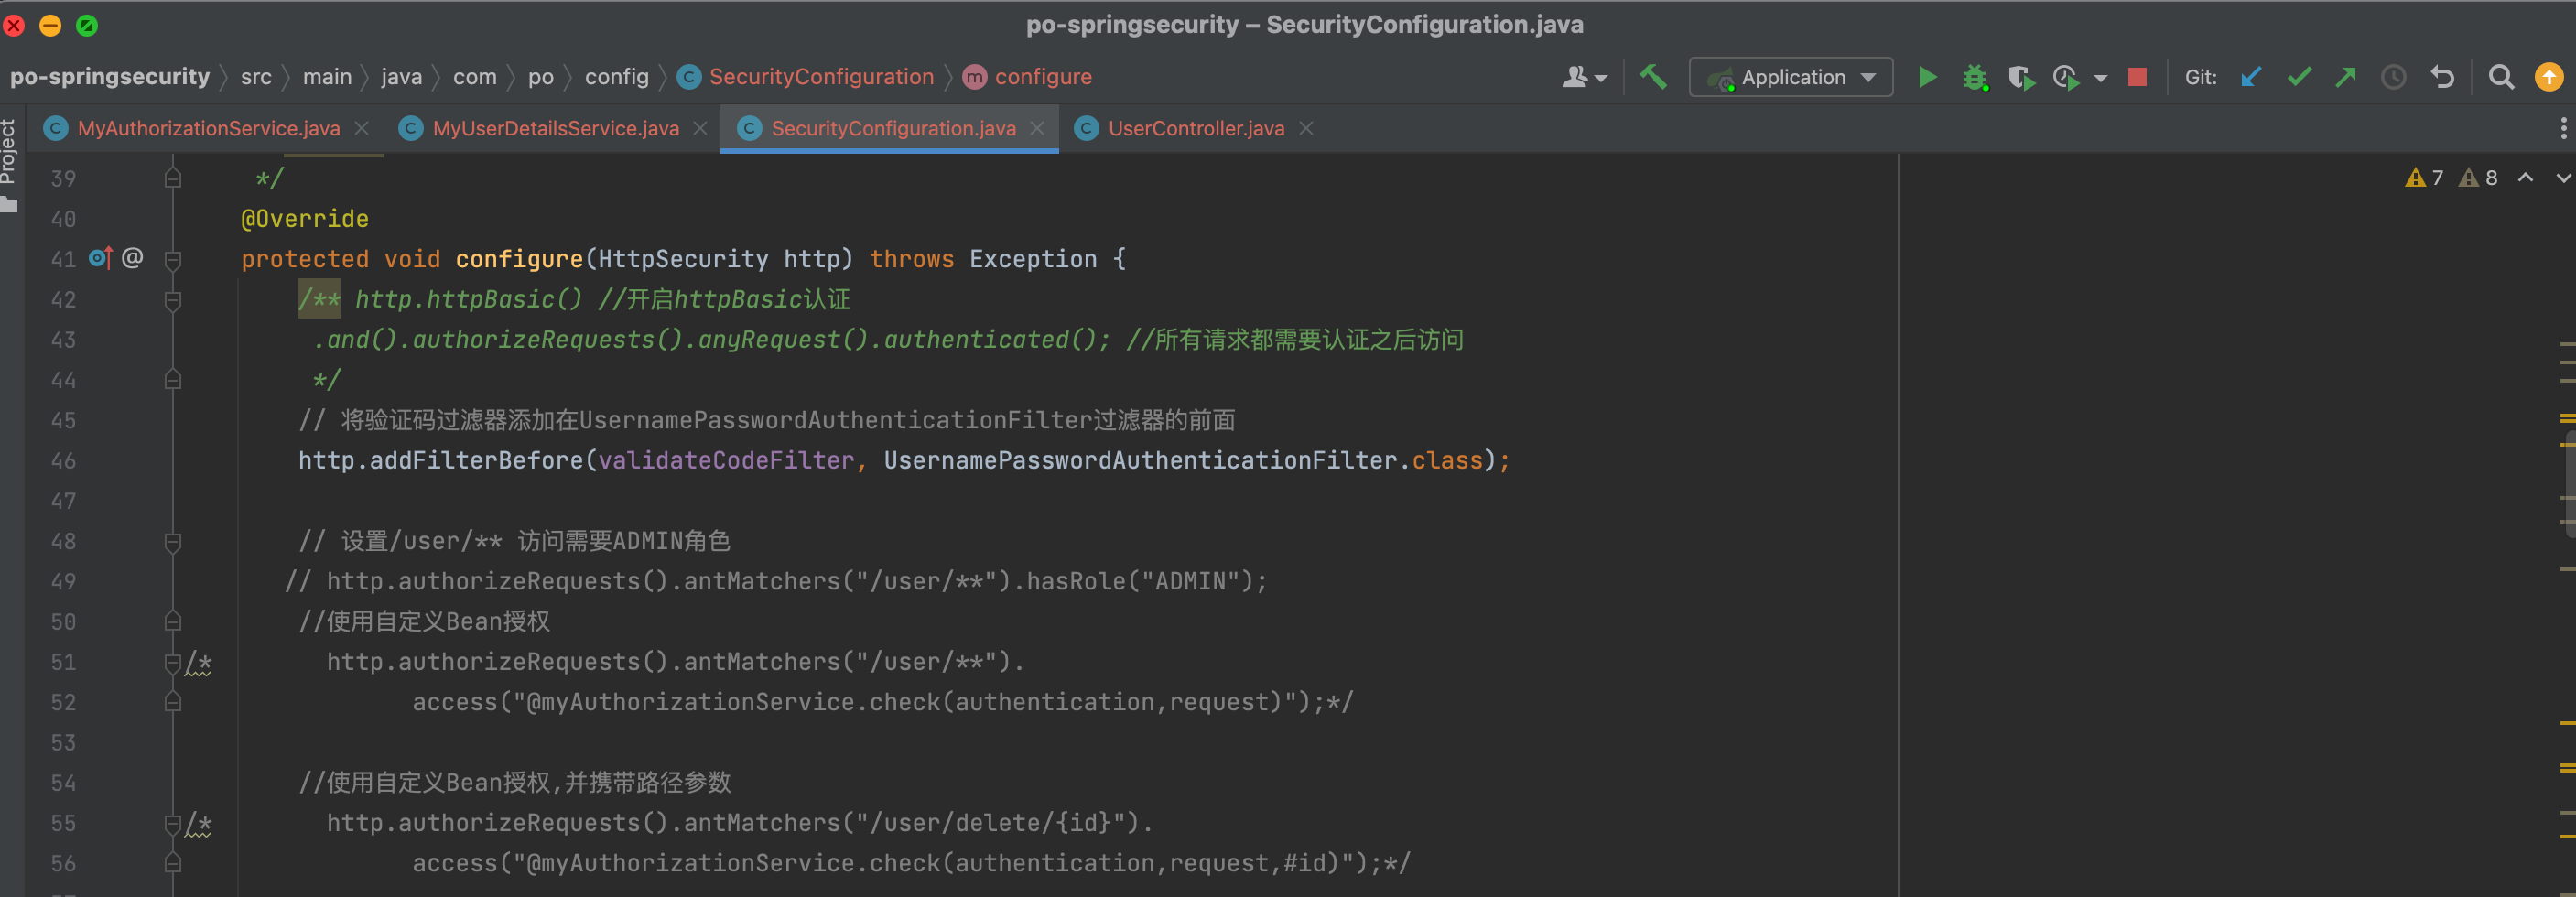Jump to the next highlighted error arrow

[2563, 178]
